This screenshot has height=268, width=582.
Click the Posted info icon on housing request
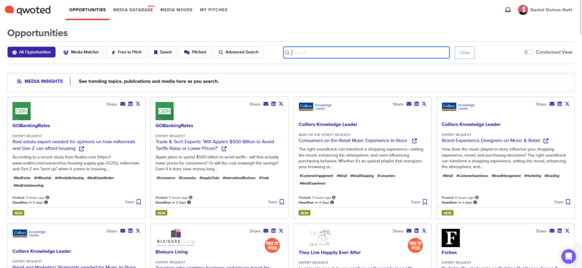point(48,198)
